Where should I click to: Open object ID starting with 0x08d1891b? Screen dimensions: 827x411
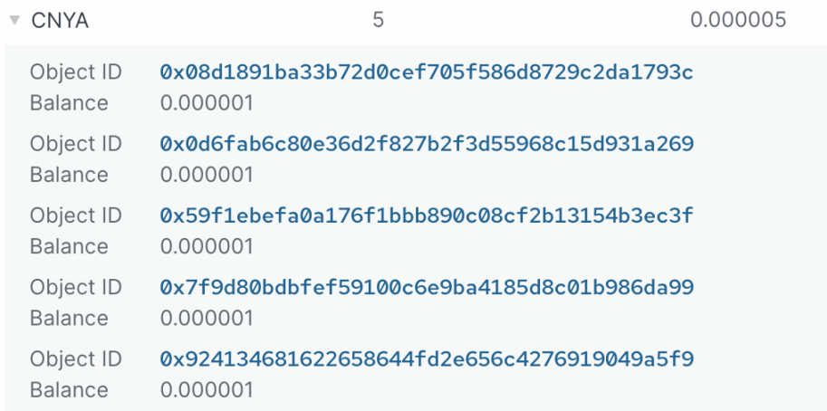pyautogui.click(x=427, y=72)
